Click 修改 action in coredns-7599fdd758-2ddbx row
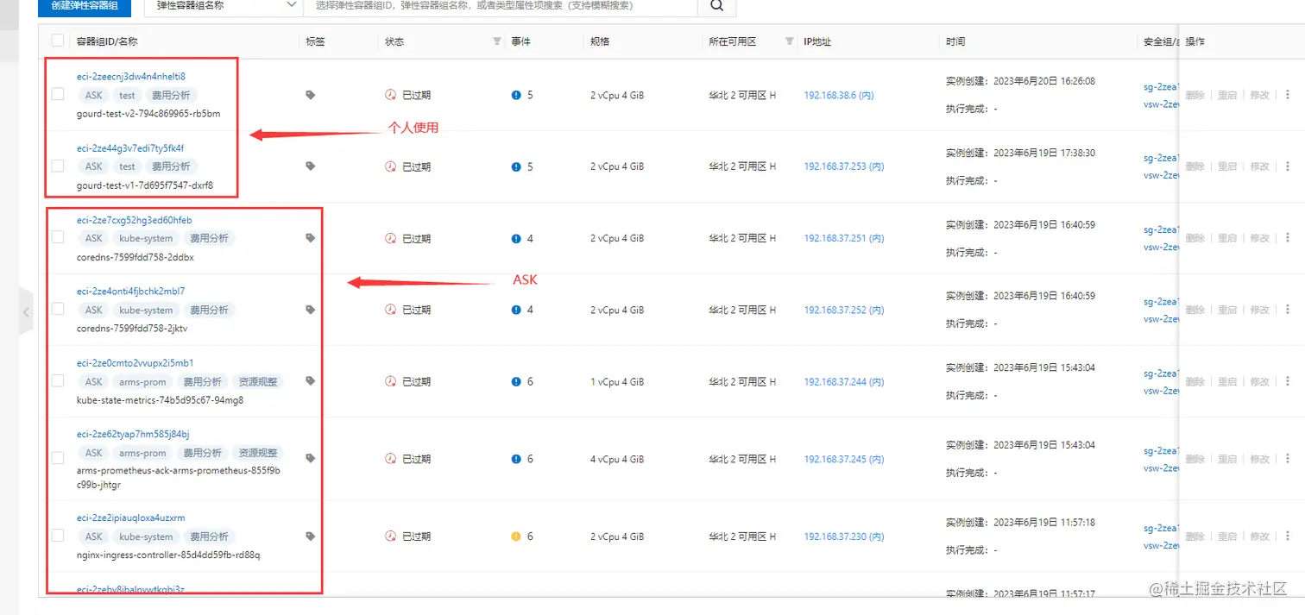1305x615 pixels. [x=1259, y=238]
